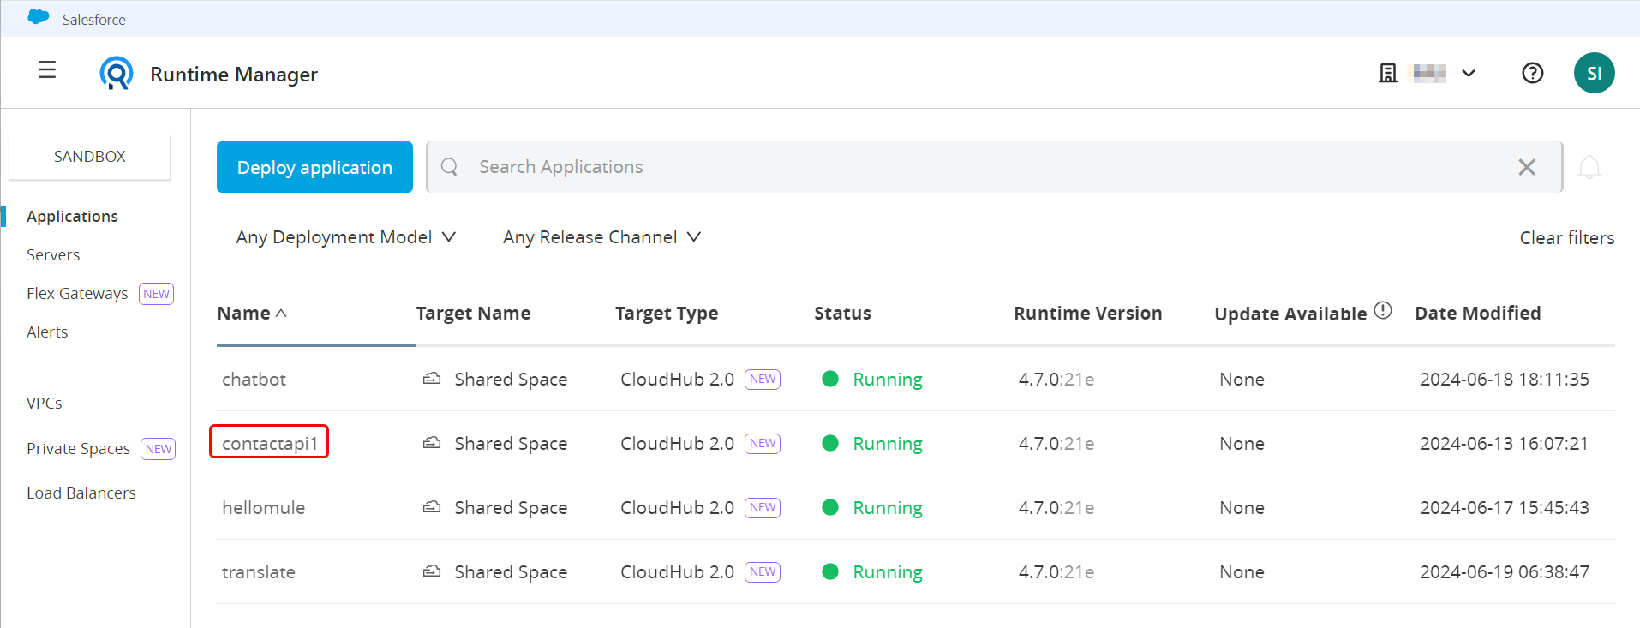Screen dimensions: 1640x628
Task: Open the help question mark icon
Action: [x=1532, y=74]
